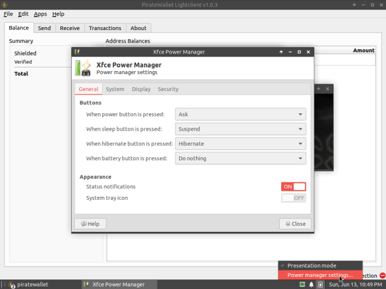Switch to the System tab
The height and width of the screenshot is (289, 386).
click(115, 89)
